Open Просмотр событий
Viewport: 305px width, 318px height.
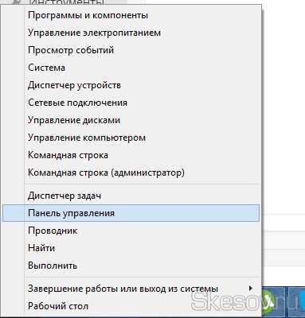click(131, 50)
